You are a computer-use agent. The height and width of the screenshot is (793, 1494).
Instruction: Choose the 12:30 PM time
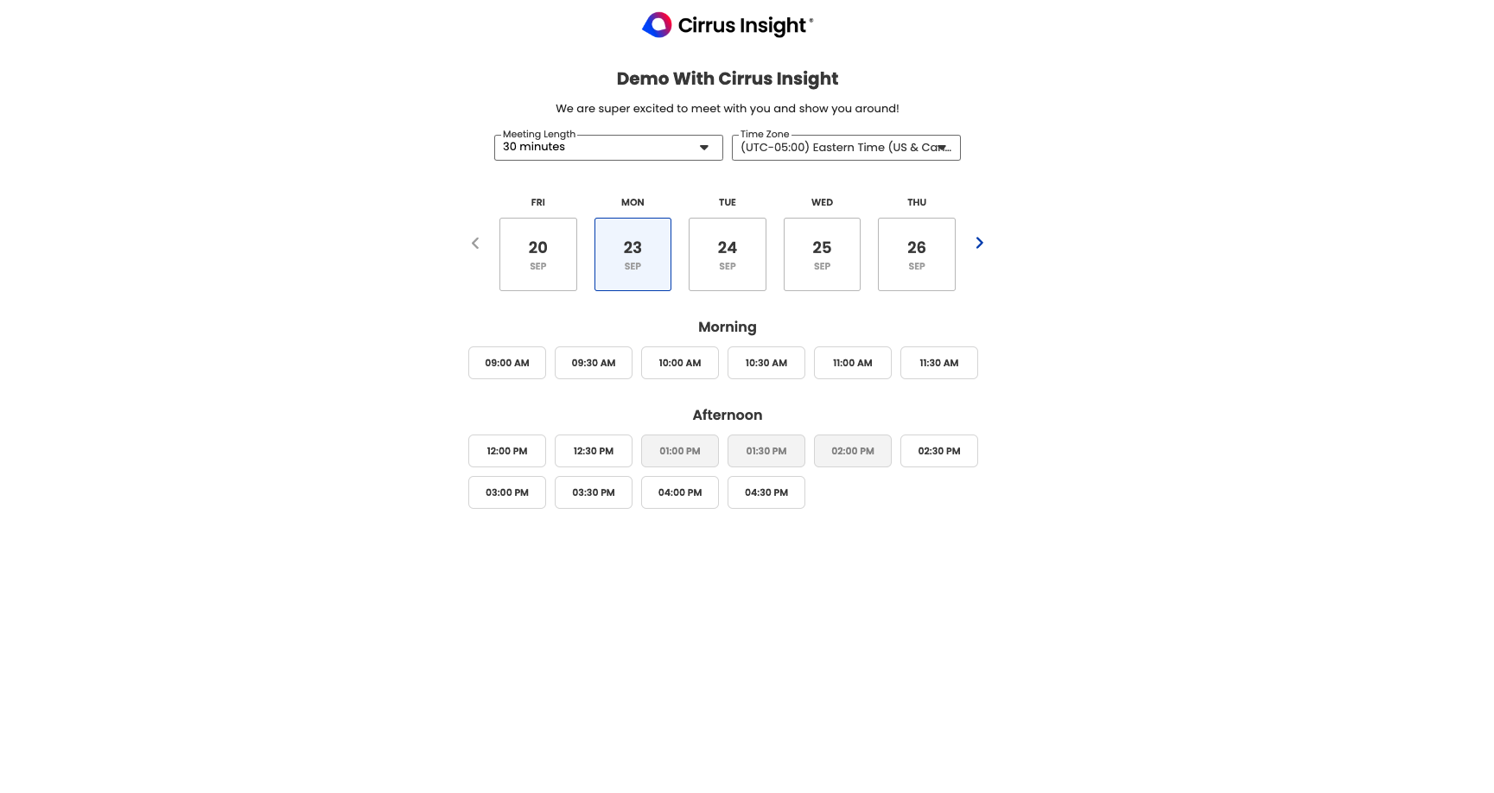pyautogui.click(x=594, y=452)
